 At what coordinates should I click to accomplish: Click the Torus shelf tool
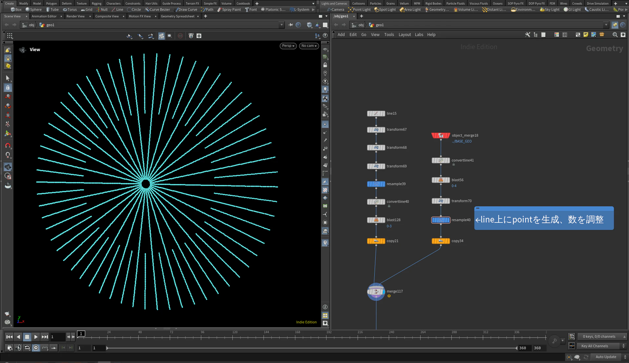point(70,10)
